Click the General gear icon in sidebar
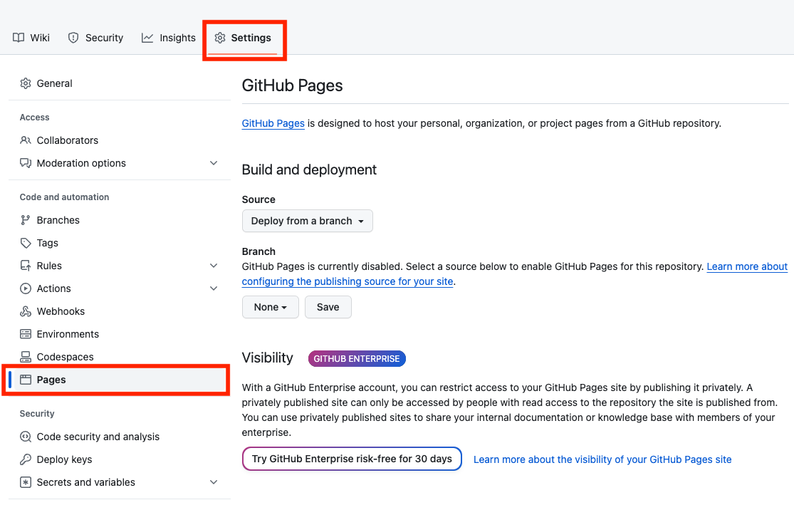The image size is (794, 505). [26, 83]
